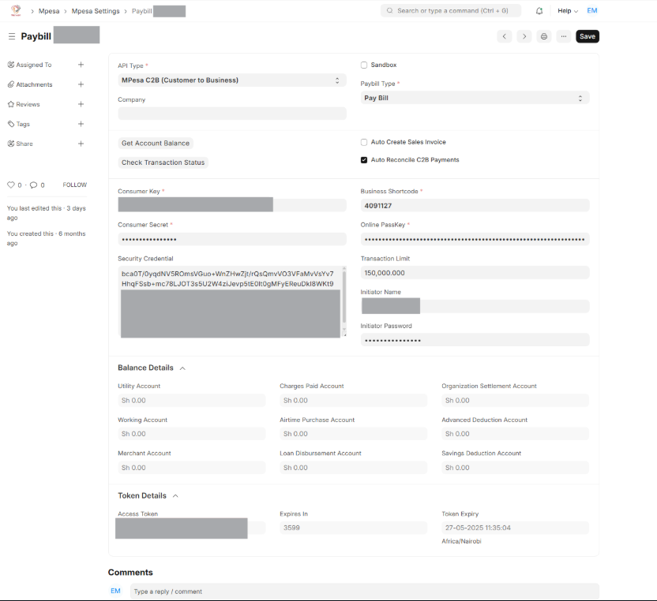
Task: Click the Initiator Password field
Action: tap(475, 340)
